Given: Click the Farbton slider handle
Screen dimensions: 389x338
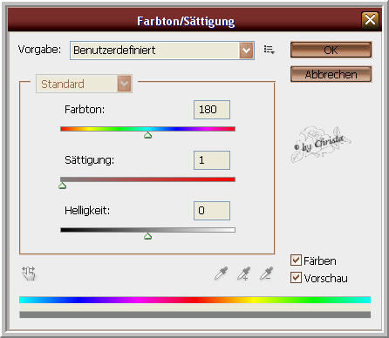Looking at the screenshot, I should 148,135.
